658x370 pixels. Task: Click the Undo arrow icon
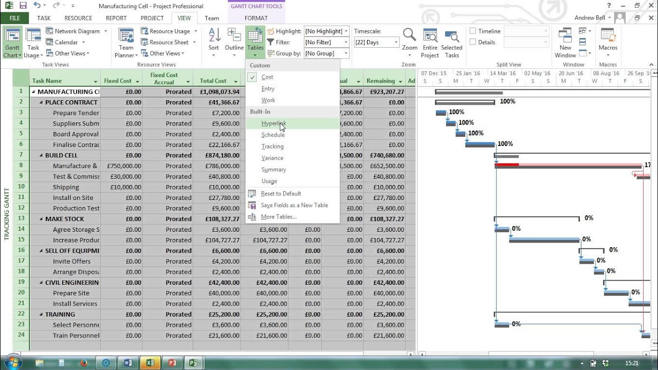point(38,6)
